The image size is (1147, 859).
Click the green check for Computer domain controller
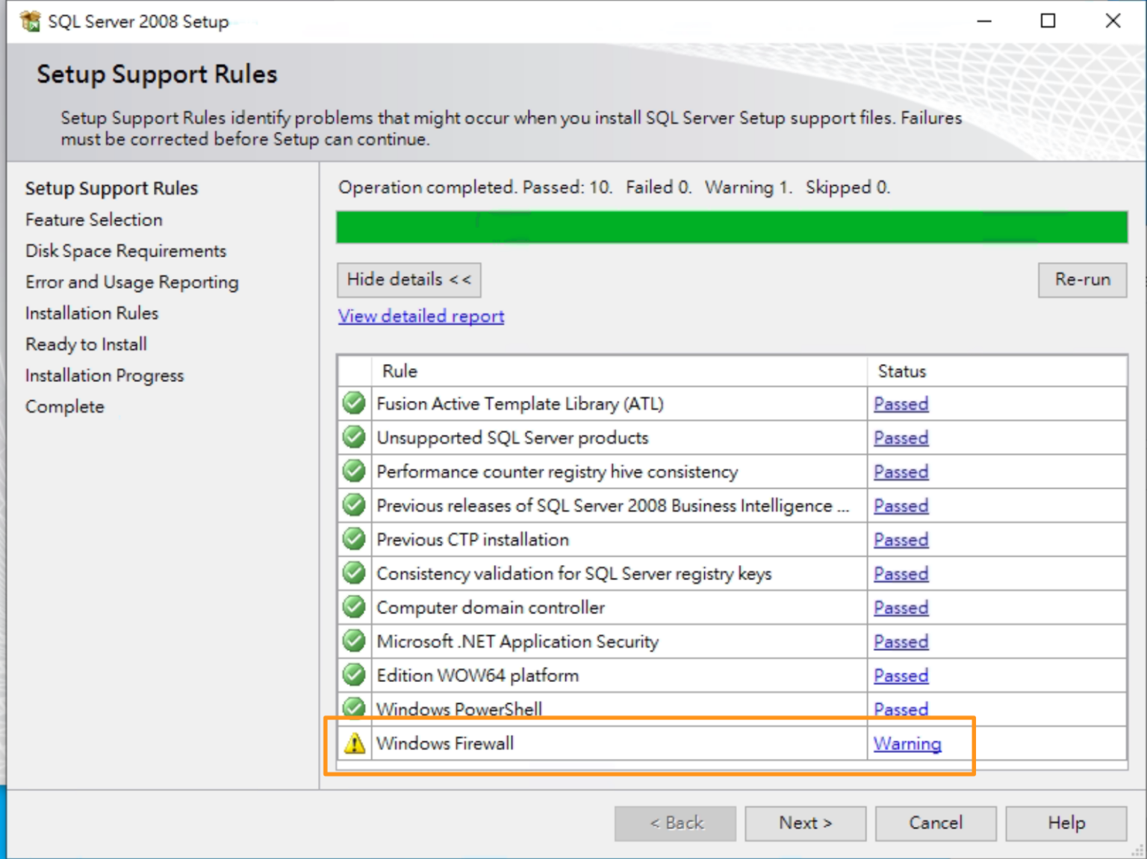coord(354,607)
